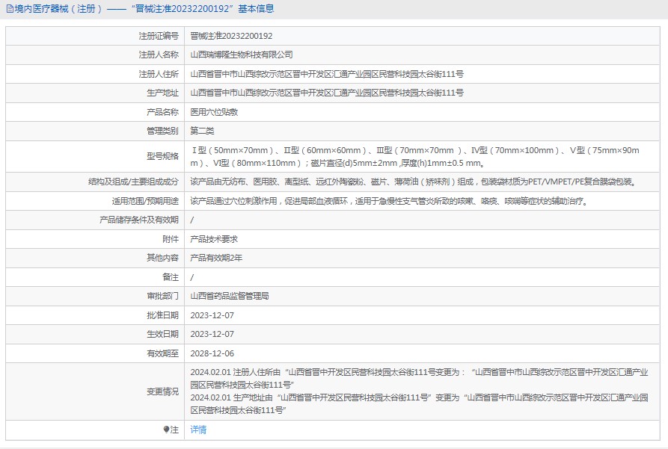
Task: Click approval department 山西省药品监督管理局
Action: 230,296
